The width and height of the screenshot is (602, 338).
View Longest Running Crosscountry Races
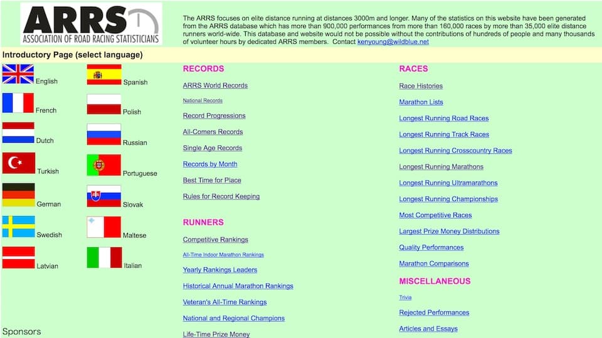(x=455, y=150)
